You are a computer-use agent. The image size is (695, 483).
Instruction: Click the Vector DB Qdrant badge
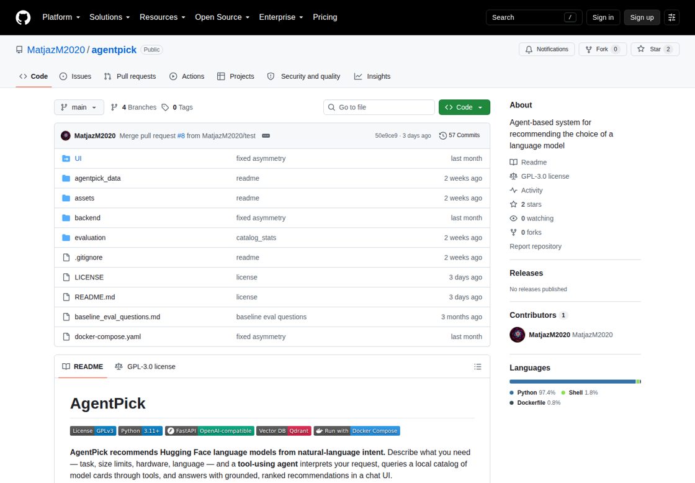point(284,431)
